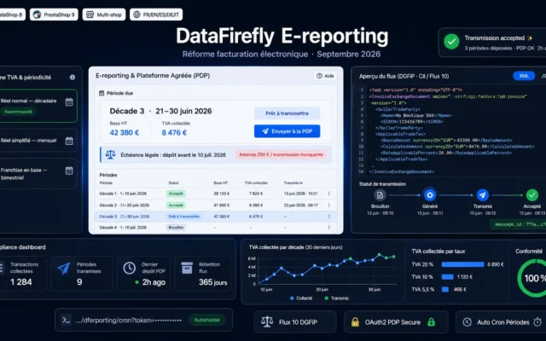Click 38 120 € Base HT cell

tap(221, 194)
